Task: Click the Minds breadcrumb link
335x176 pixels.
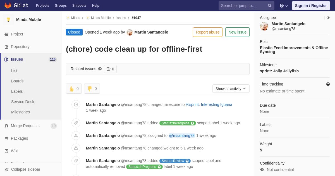Action: 76,18
